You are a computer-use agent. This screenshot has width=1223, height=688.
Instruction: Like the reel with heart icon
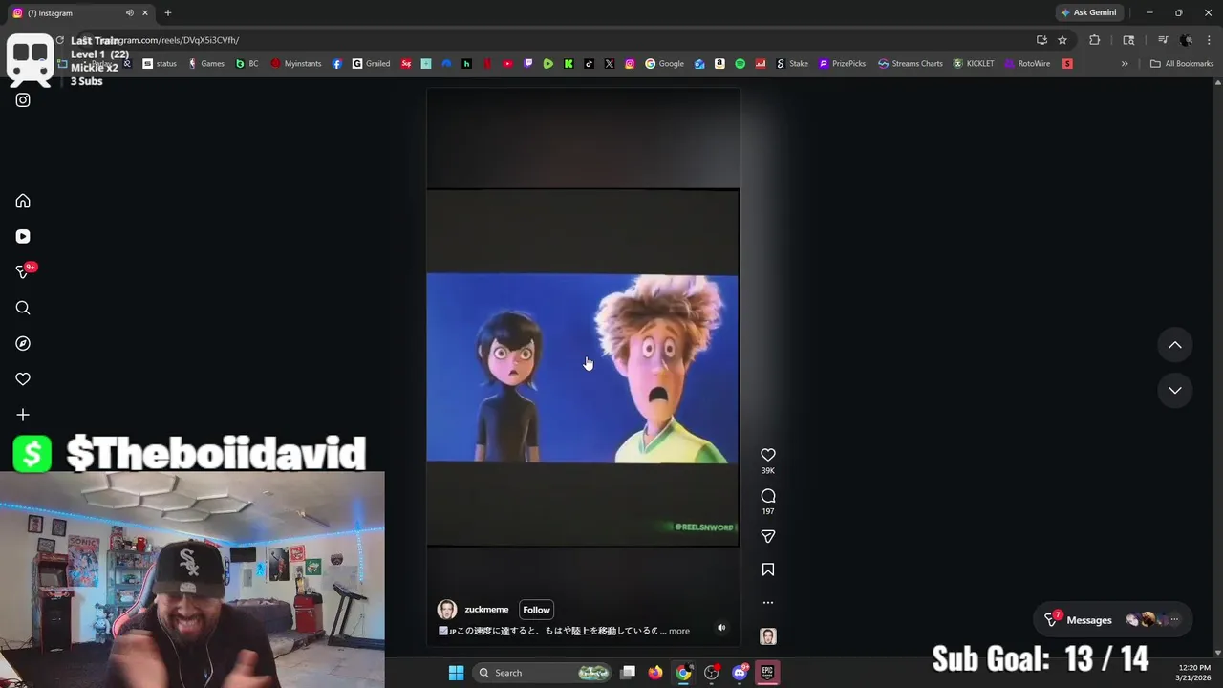pos(768,455)
